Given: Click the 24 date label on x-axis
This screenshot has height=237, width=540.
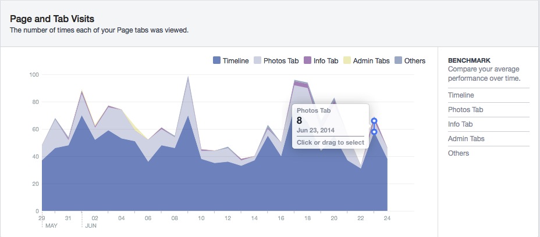Looking at the screenshot, I should (x=387, y=218).
